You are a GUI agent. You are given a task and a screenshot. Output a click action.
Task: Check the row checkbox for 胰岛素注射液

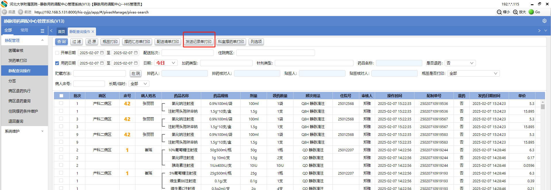[61, 165]
